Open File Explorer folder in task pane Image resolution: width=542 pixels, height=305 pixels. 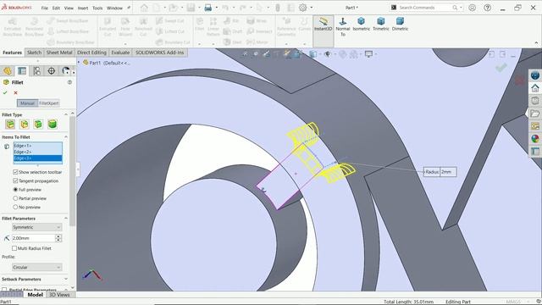[x=535, y=113]
